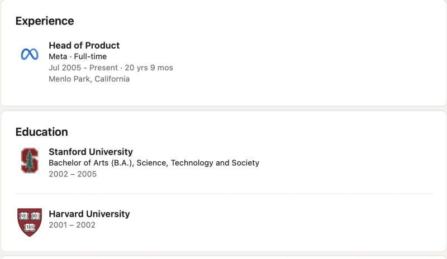Screen dimensions: 447x259
Task: Click the Jul 2005 - Present date range
Action: pos(83,68)
